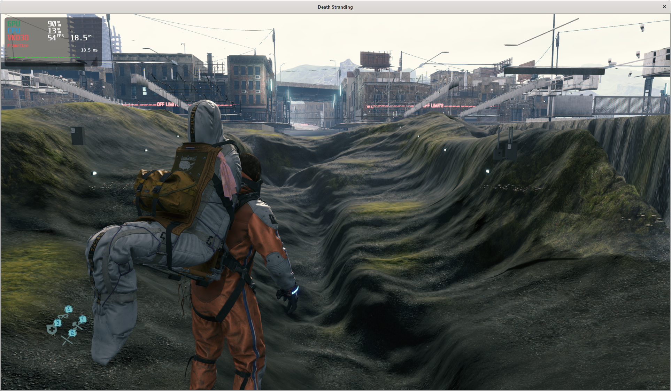This screenshot has width=671, height=391.
Task: Click the number 3 shortcut badge
Action: tap(58, 323)
